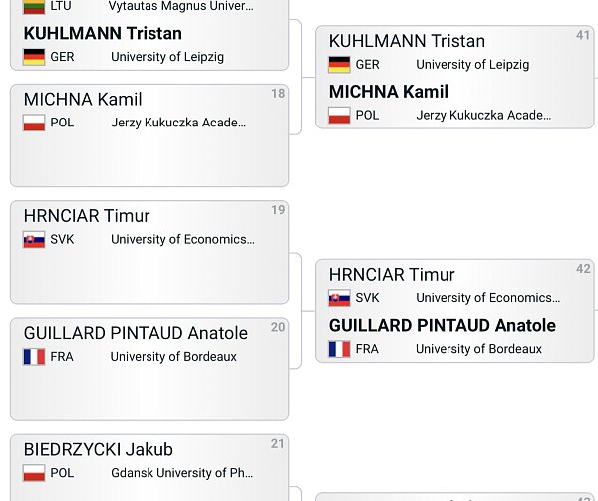Open HRNCIAR Timur in match 19

coord(87,216)
